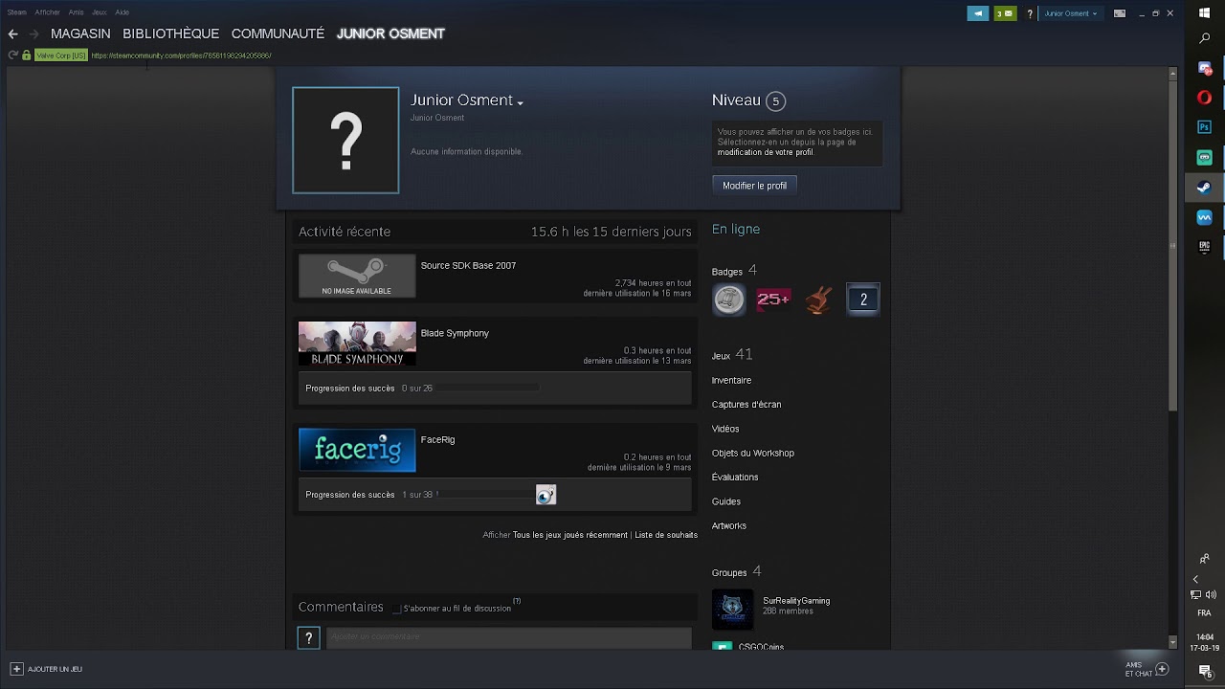1225x689 pixels.
Task: Open the 25+ games badge
Action: [x=773, y=300]
